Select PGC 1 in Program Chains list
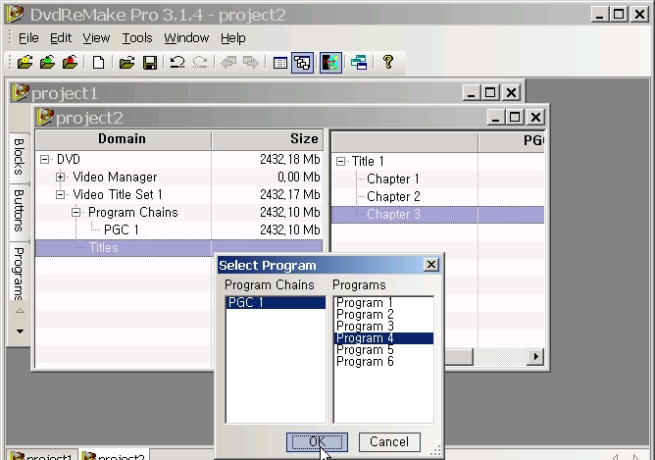Image resolution: width=655 pixels, height=460 pixels. coord(276,302)
